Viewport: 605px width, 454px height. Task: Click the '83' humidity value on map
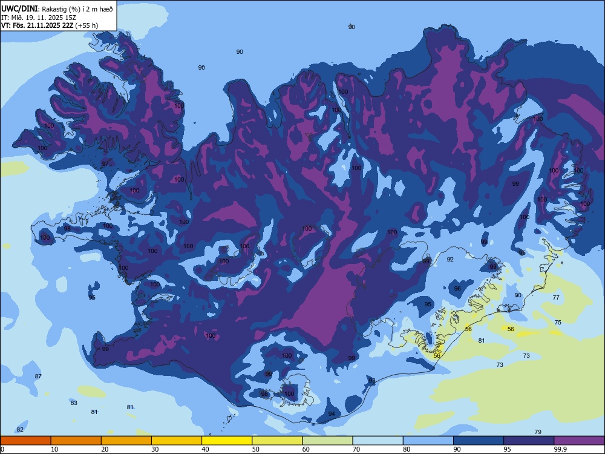point(74,403)
